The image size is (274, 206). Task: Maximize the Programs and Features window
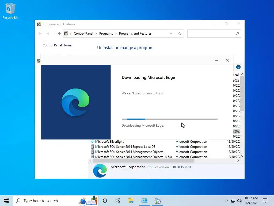tap(226, 24)
